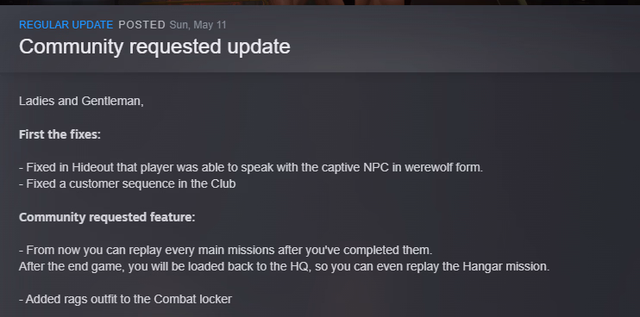
Task: Click the Ladies and Gentleman greeting line
Action: [x=81, y=101]
